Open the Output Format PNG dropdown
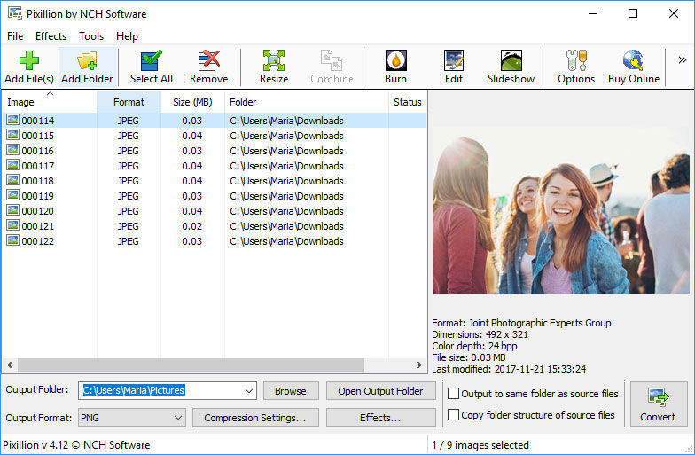The image size is (695, 455). point(176,418)
